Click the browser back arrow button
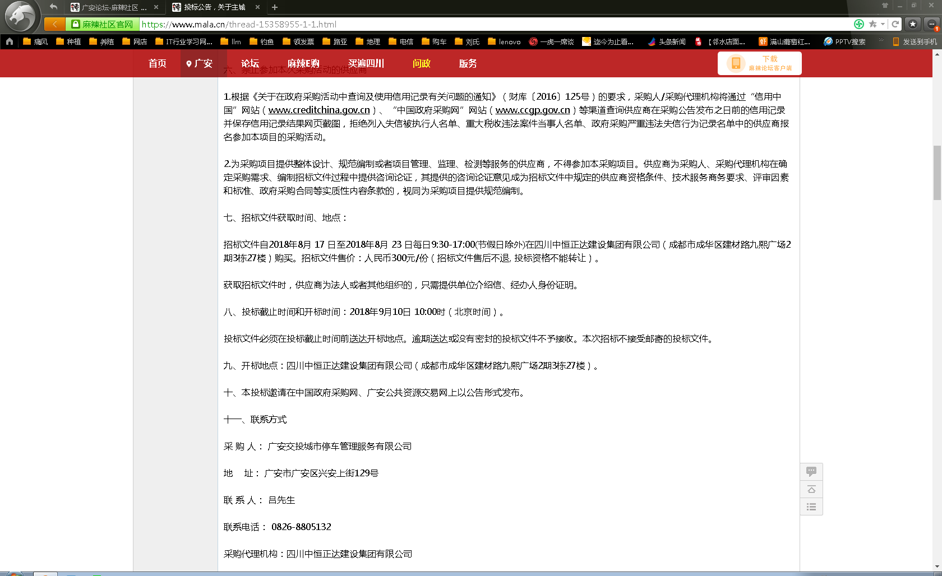The height and width of the screenshot is (576, 942). [x=54, y=24]
